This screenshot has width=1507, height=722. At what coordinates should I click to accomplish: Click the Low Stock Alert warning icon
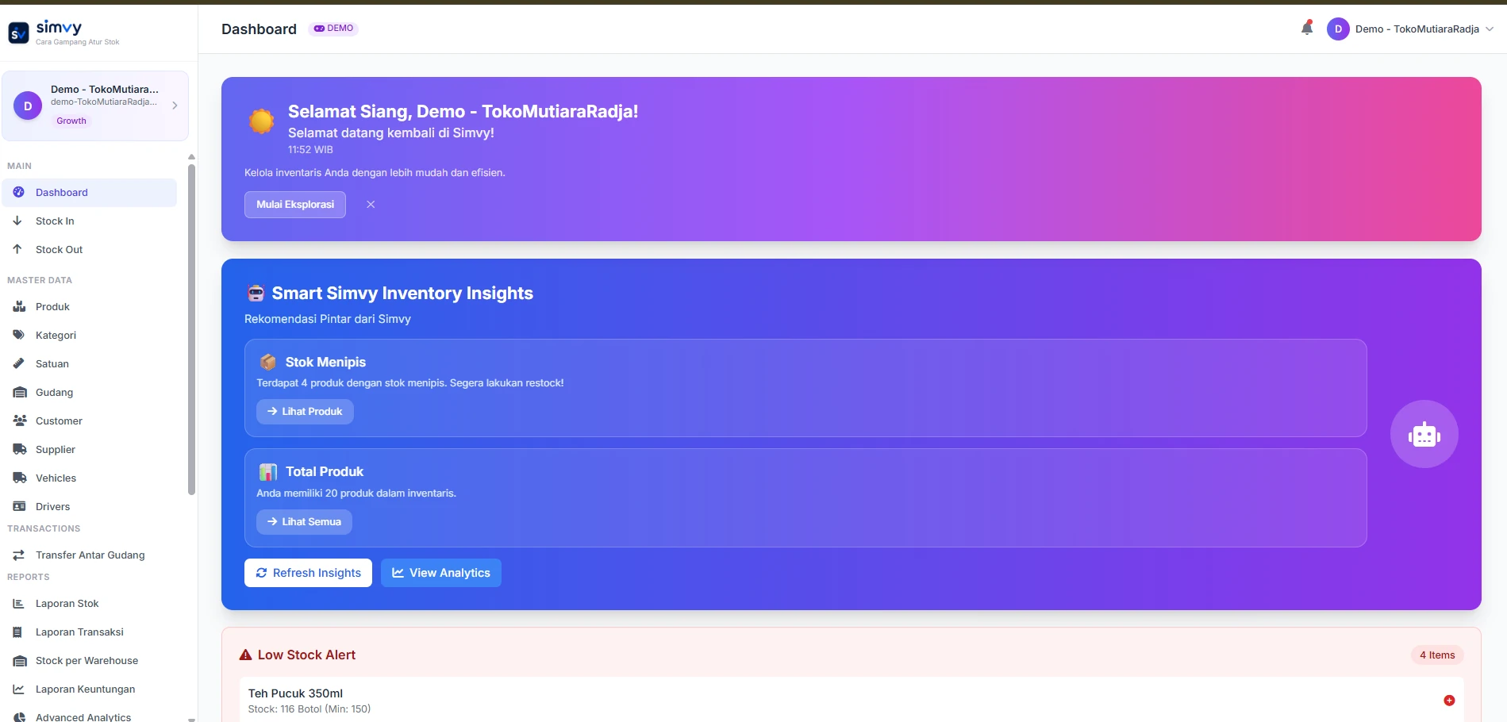(246, 655)
